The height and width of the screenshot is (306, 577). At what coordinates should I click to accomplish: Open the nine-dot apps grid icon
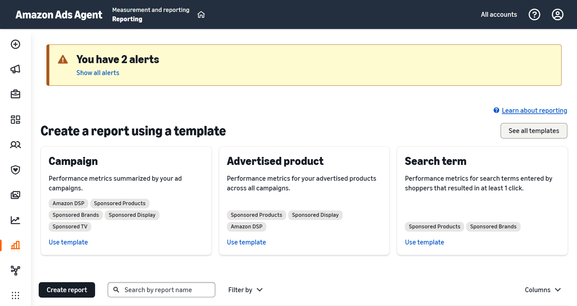(15, 295)
